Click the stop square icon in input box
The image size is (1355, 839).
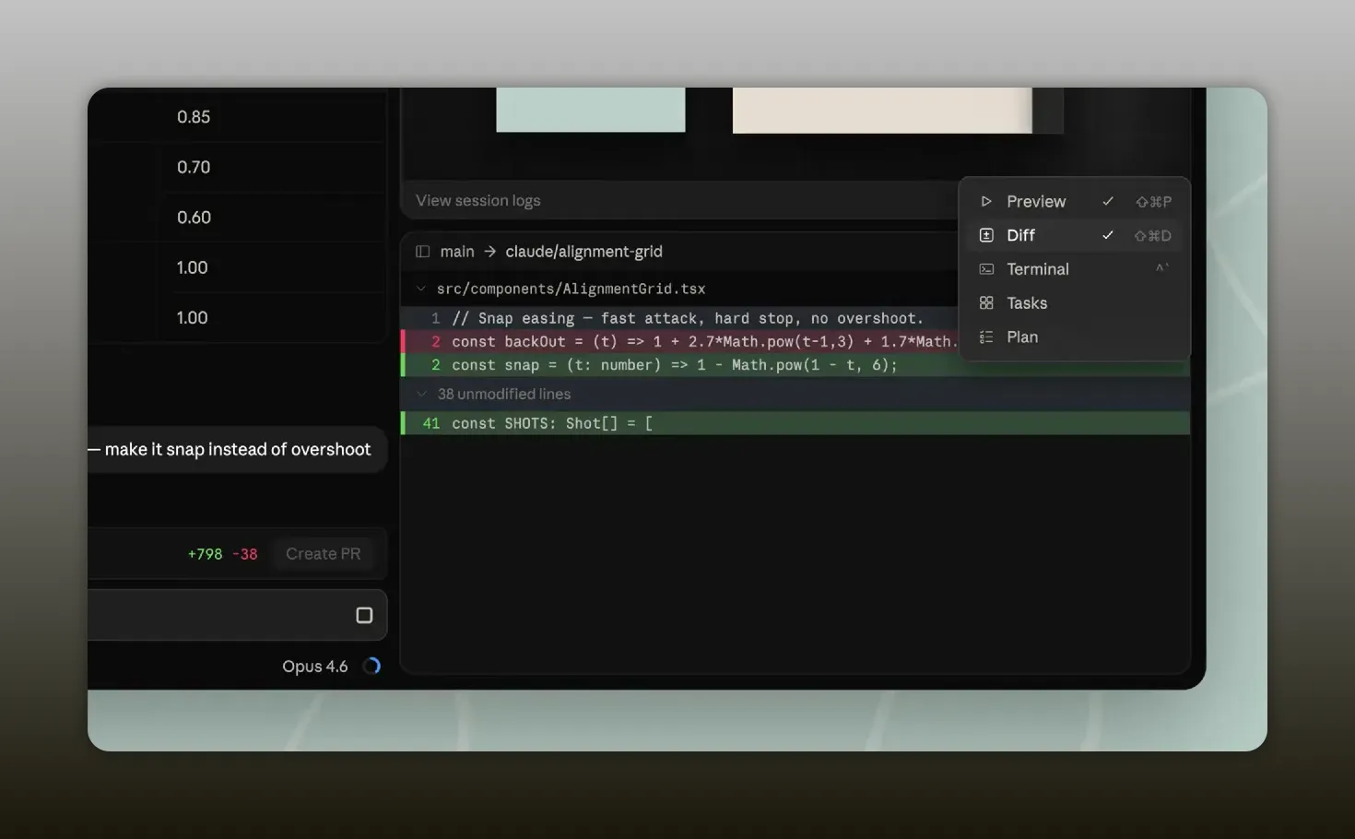(364, 615)
